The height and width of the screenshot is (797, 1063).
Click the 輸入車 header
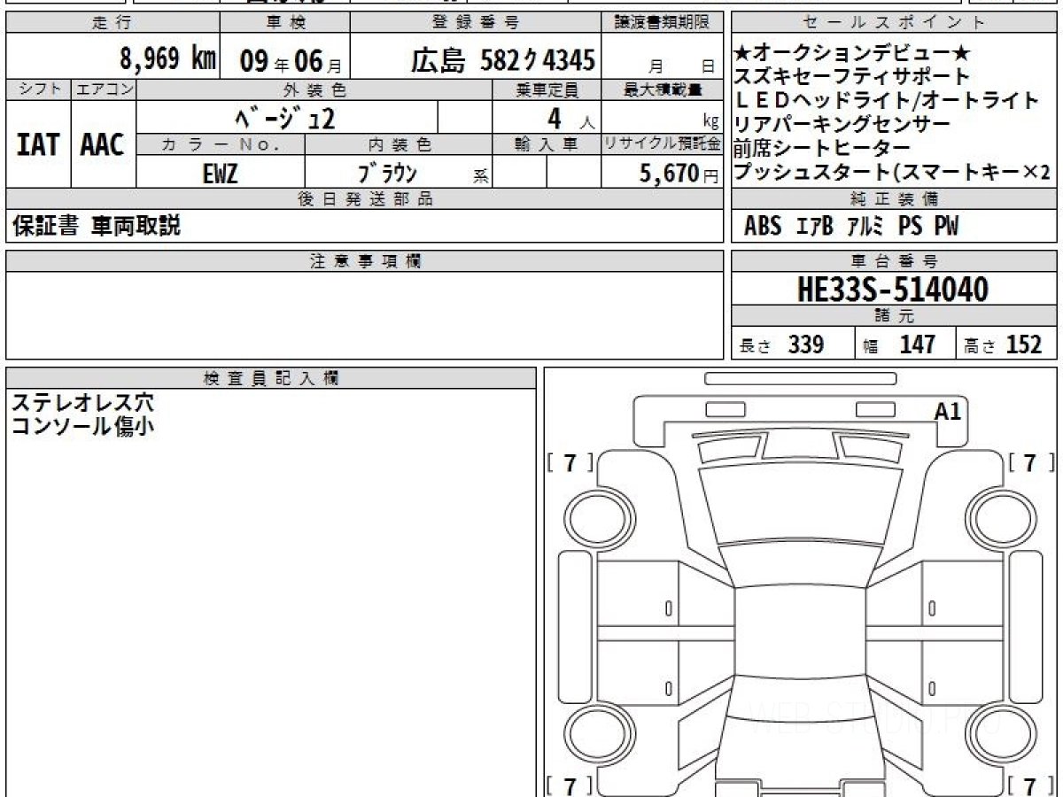click(547, 144)
